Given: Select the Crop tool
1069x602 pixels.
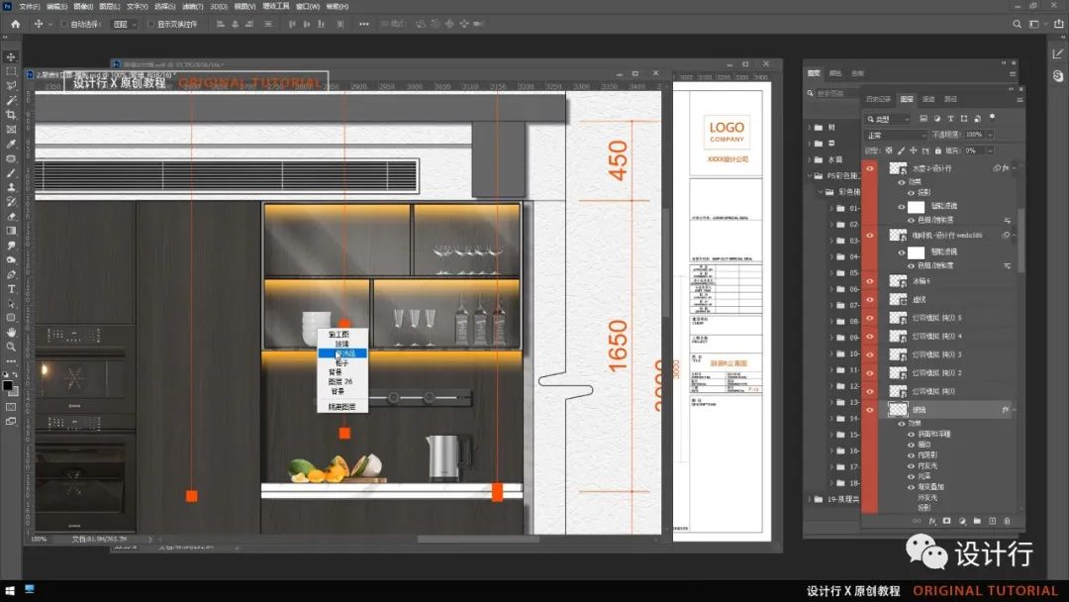Looking at the screenshot, I should (11, 115).
